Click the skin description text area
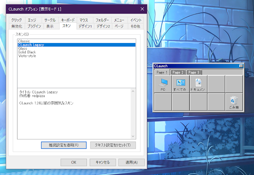 click(74, 114)
